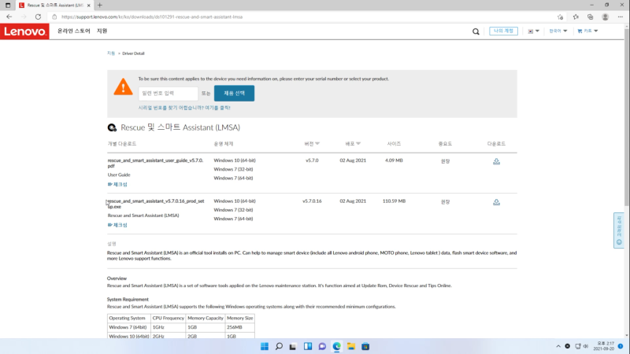The width and height of the screenshot is (630, 354).
Task: Open 체크섬 link for setup exe
Action: [x=117, y=225]
